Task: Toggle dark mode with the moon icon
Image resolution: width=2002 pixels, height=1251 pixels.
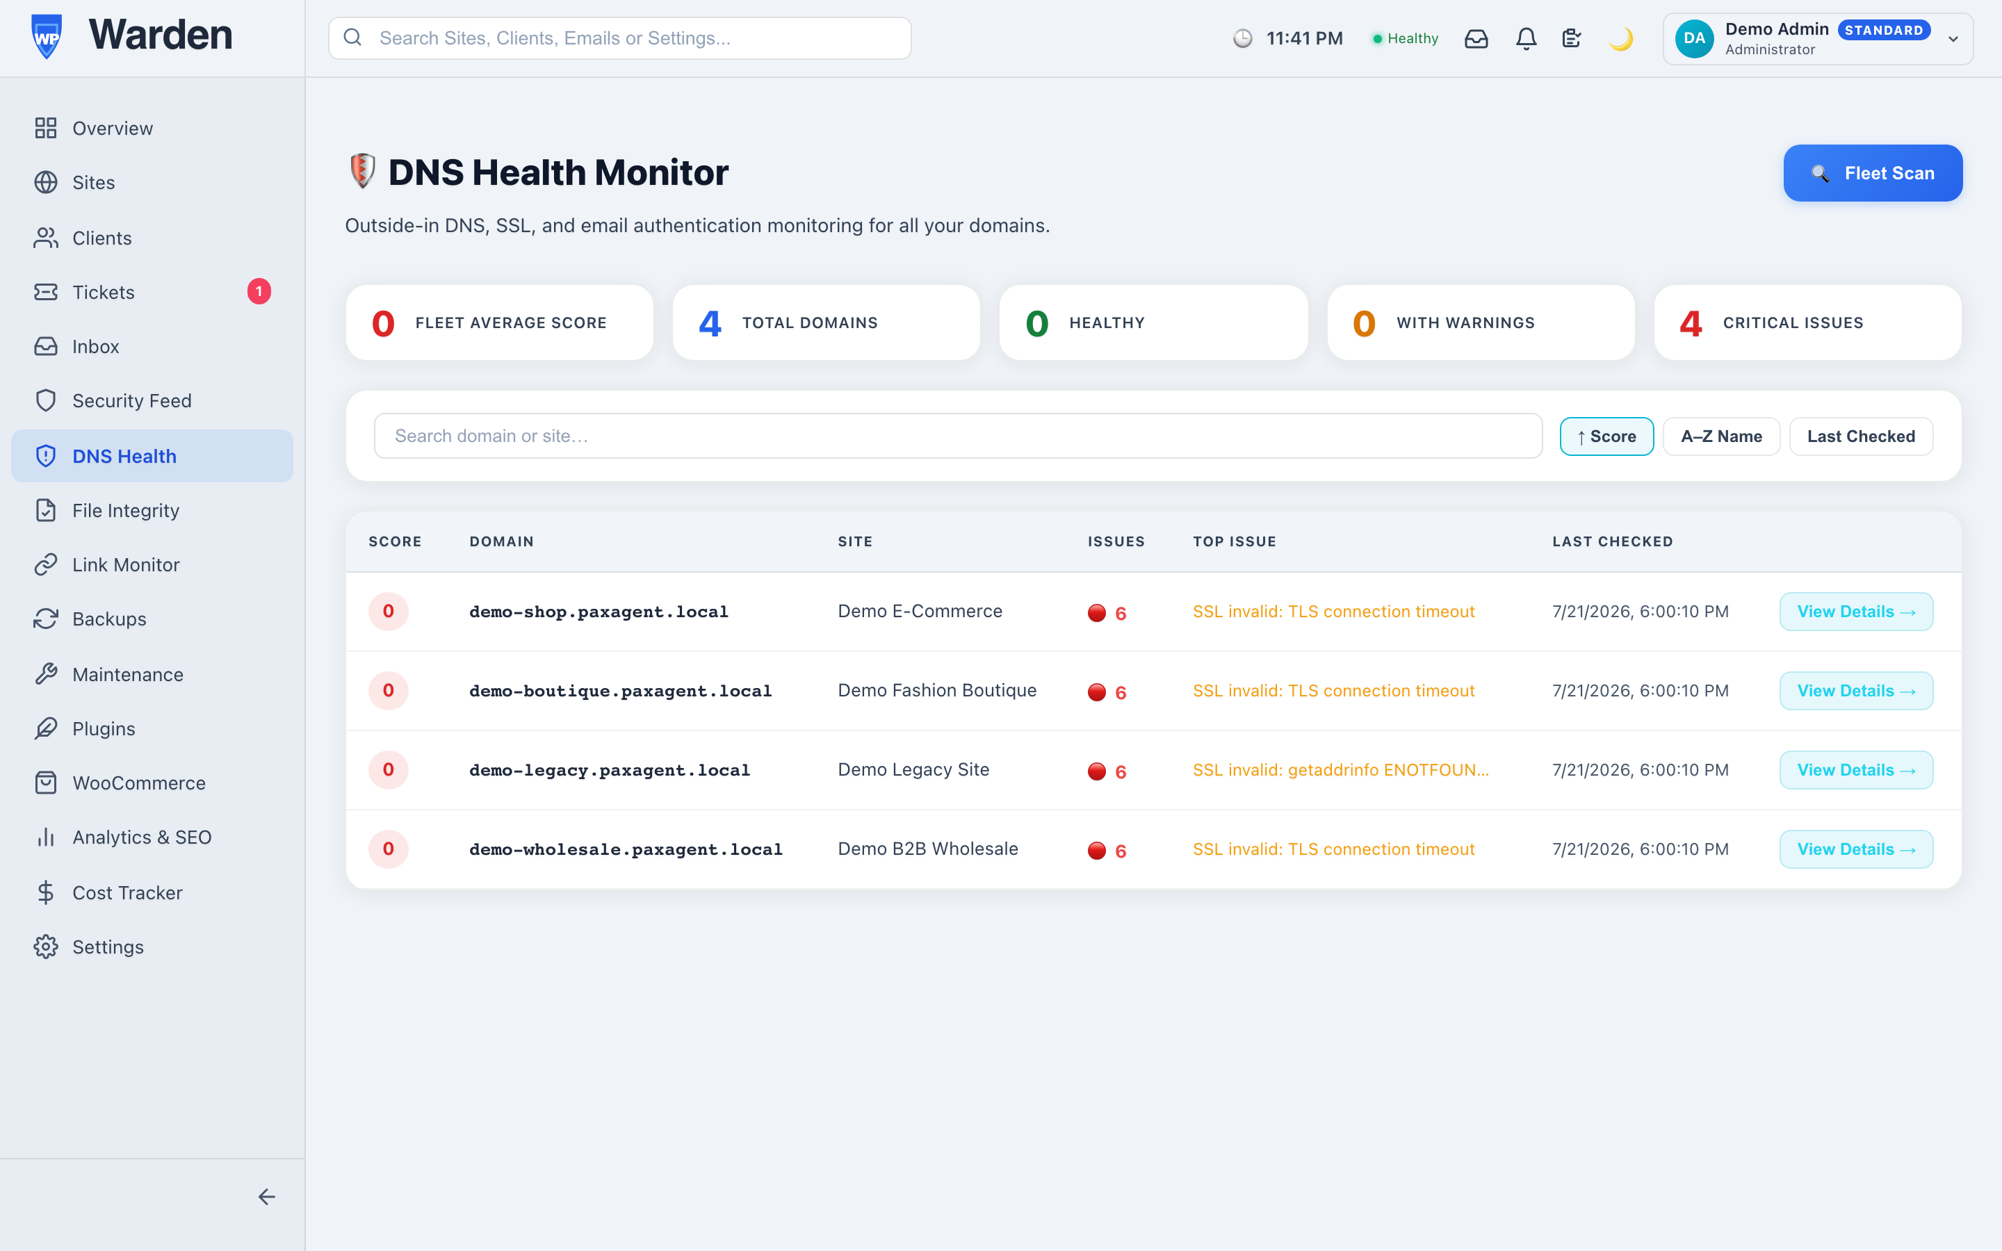Action: [x=1622, y=39]
